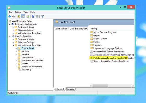Viewport: 146px width, 103px height.
Task: Expand the Control Panel tree node
Action: (x=16, y=49)
